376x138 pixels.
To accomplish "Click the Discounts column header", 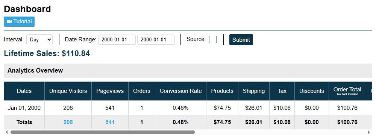I will (311, 91).
